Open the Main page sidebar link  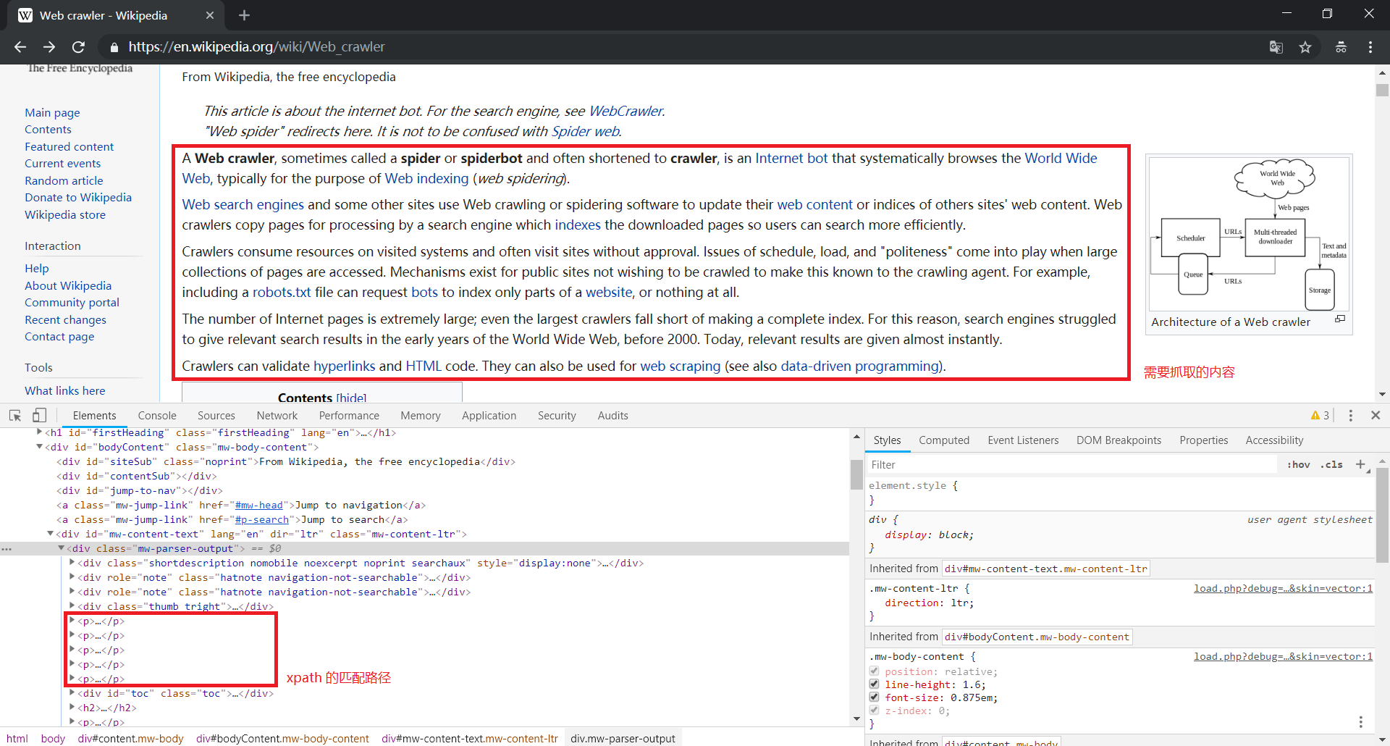click(x=52, y=113)
